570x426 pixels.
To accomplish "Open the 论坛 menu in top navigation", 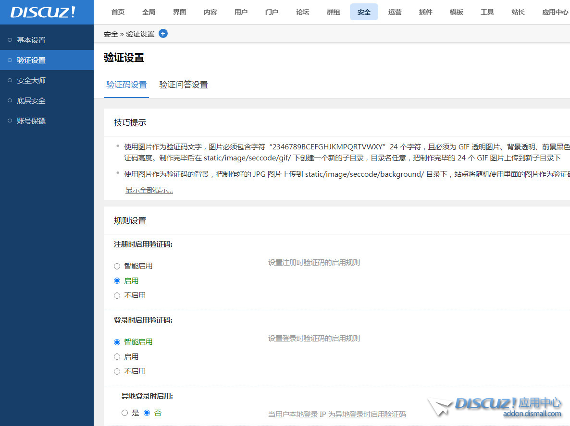I will point(302,12).
